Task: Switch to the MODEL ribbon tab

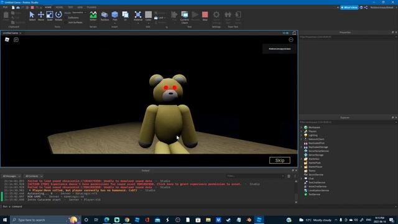Action: [60, 7]
